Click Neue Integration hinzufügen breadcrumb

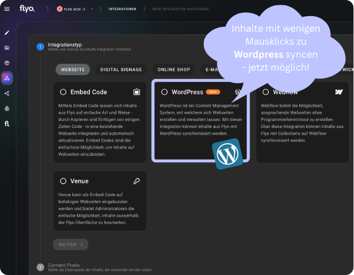(180, 9)
